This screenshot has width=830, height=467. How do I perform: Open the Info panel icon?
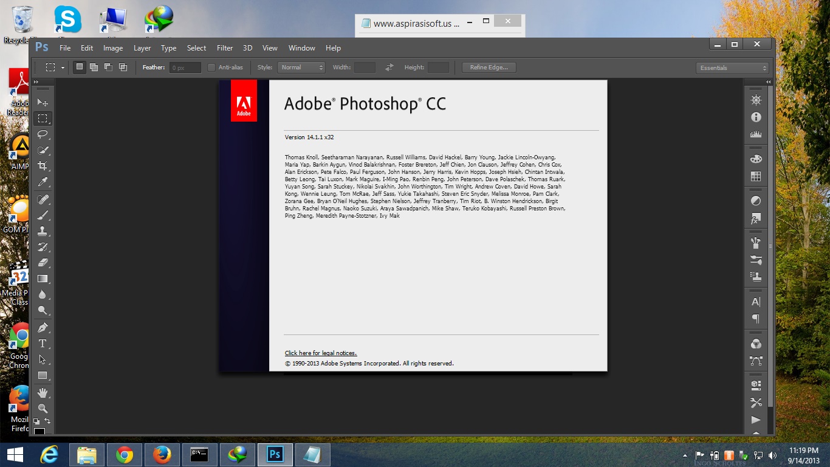pos(756,117)
